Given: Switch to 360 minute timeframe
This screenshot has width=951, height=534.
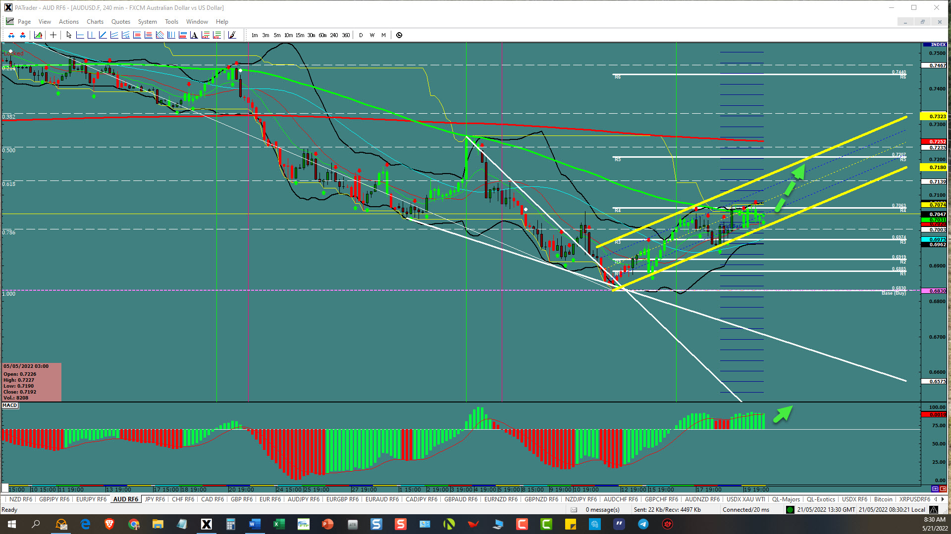Looking at the screenshot, I should (346, 35).
